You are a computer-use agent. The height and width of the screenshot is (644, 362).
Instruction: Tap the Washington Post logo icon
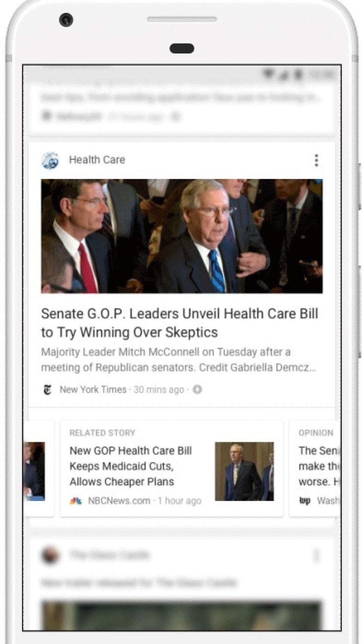click(305, 501)
